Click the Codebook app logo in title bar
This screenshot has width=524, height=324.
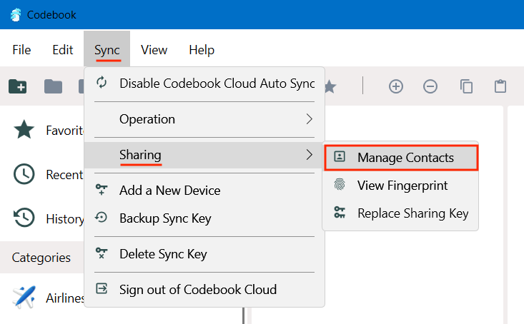pos(16,15)
